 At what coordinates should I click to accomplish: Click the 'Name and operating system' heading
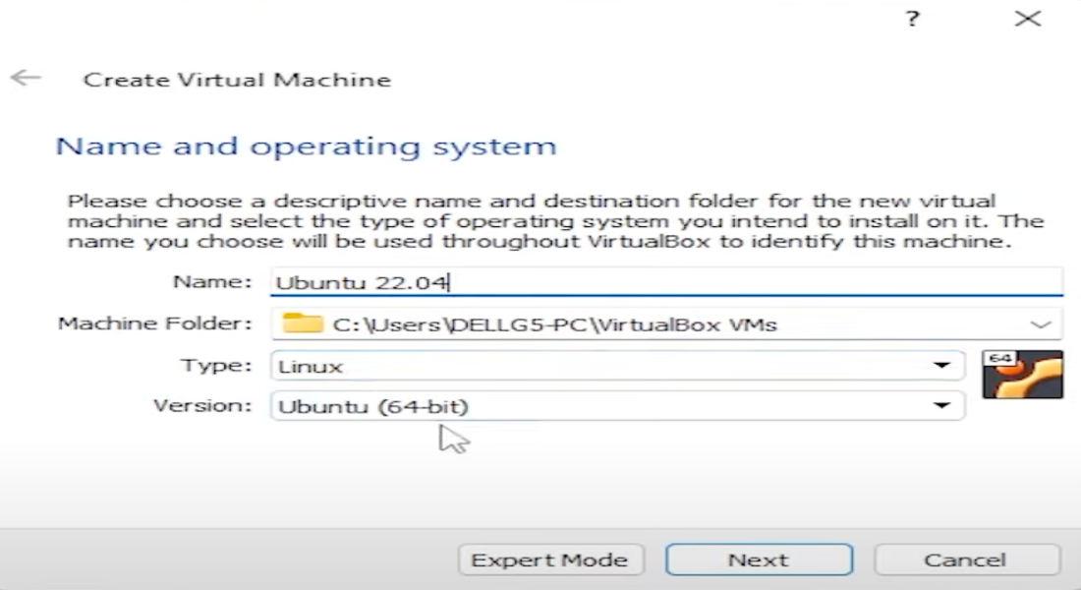click(306, 147)
